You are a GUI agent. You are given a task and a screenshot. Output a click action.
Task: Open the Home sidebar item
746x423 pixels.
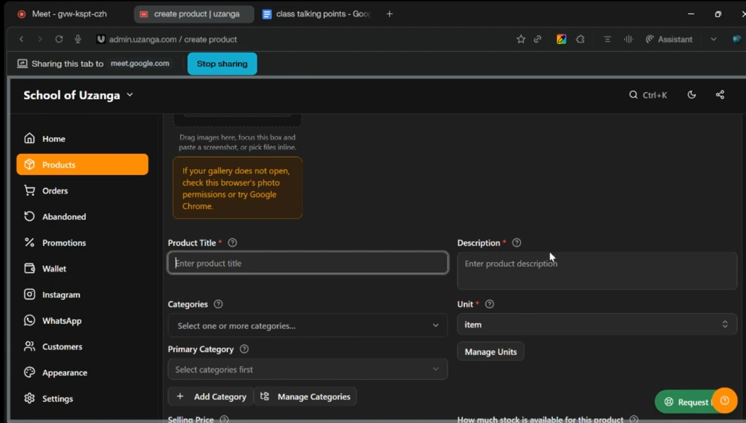pyautogui.click(x=82, y=139)
